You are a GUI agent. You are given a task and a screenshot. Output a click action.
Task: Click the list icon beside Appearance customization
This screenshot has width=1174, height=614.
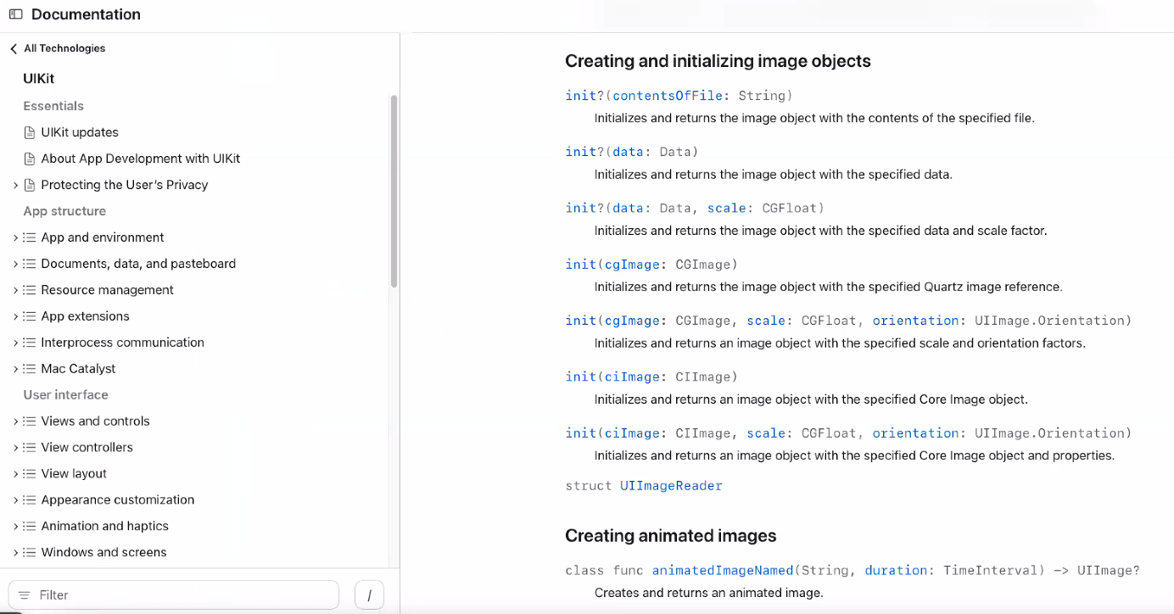click(30, 500)
